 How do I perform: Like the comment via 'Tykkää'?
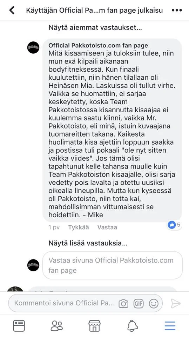79,227
